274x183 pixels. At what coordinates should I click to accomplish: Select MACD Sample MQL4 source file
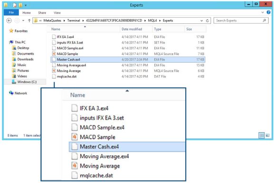tap(67, 54)
